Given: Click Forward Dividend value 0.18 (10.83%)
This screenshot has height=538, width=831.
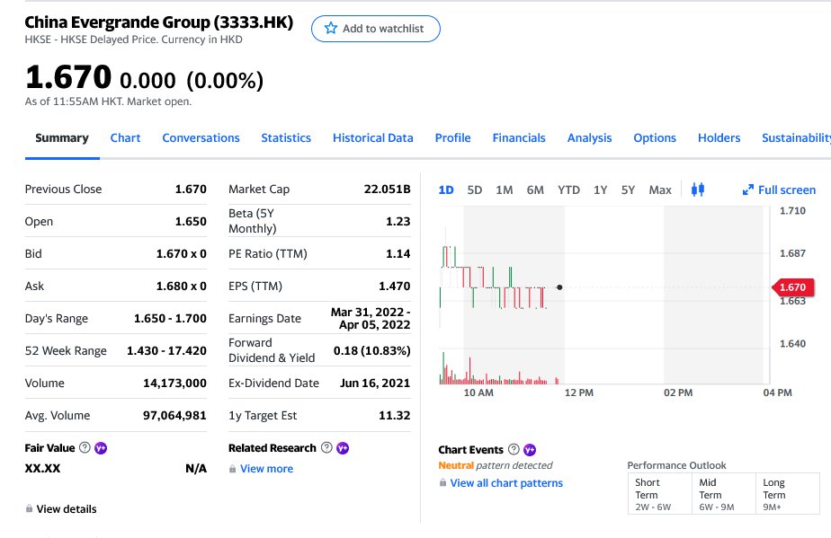Looking at the screenshot, I should 372,350.
